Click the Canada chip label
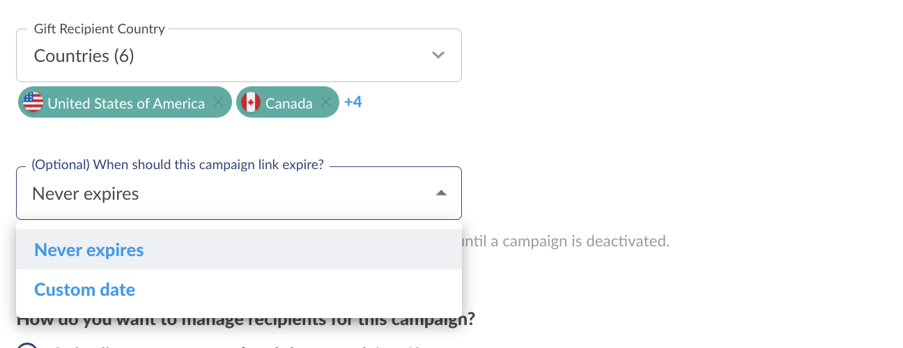 (x=289, y=103)
